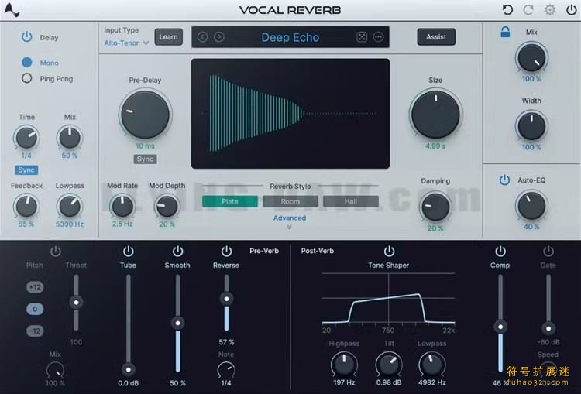Go to next preset arrow

(x=219, y=37)
